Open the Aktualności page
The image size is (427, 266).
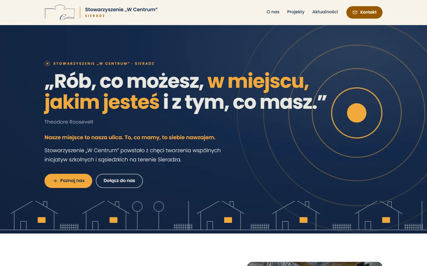click(x=325, y=12)
